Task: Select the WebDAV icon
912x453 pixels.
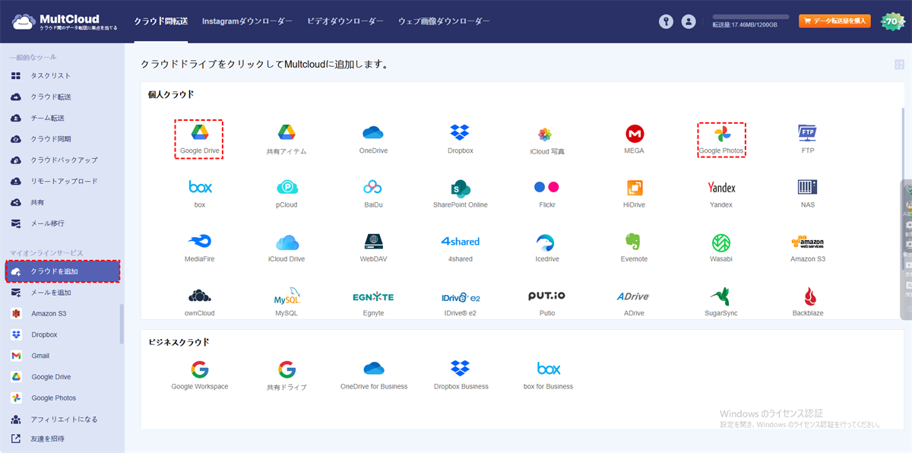Action: click(373, 248)
